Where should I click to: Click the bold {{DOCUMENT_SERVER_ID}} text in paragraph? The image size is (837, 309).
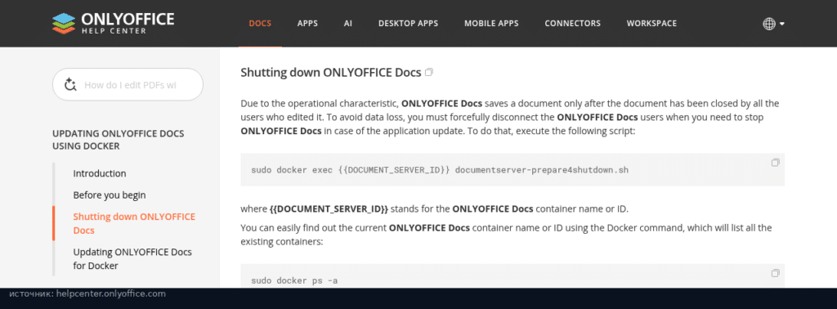click(x=329, y=209)
